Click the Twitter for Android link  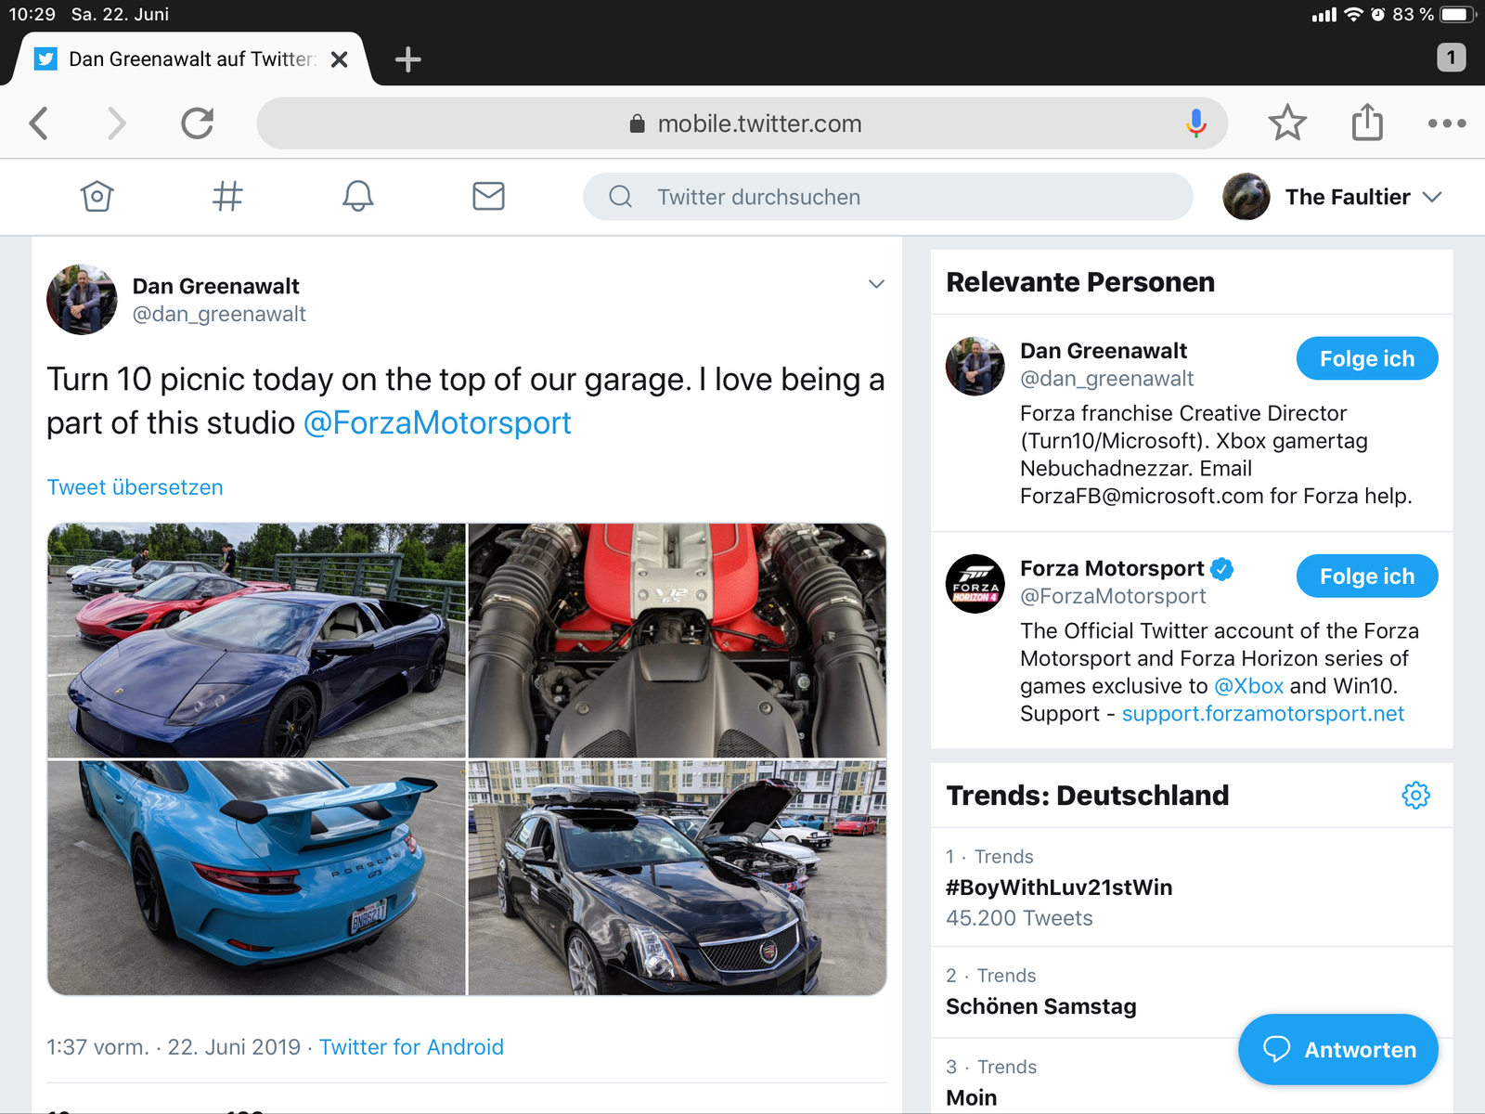point(411,1047)
